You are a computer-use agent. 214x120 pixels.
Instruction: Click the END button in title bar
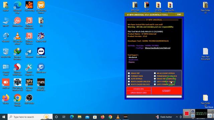pos(179,15)
